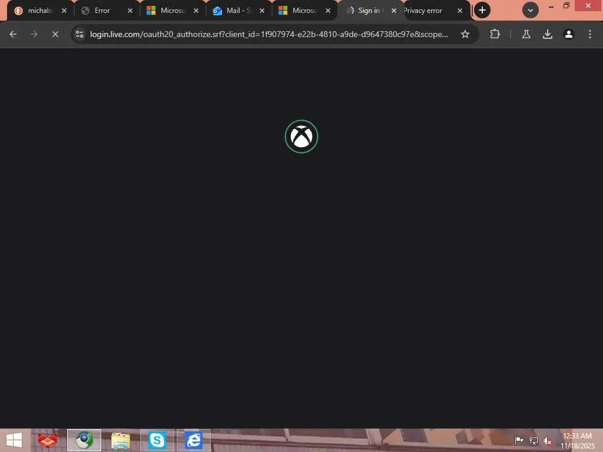Open the clock showing 12:33 AM
The image size is (603, 452).
[x=577, y=440]
